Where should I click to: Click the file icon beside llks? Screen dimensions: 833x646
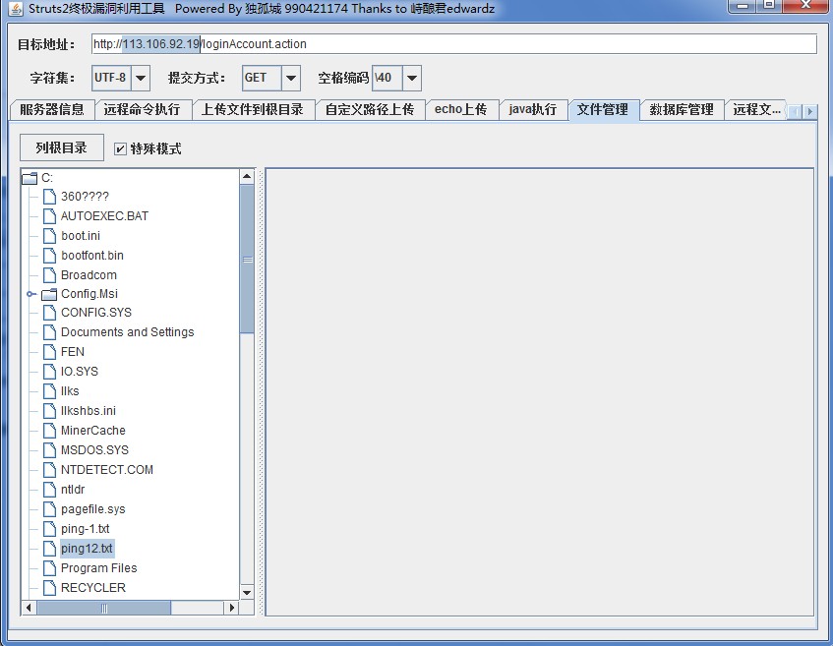[x=49, y=391]
